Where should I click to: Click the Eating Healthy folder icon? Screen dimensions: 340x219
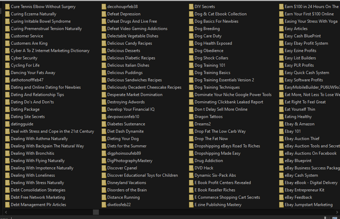pyautogui.click(x=281, y=117)
